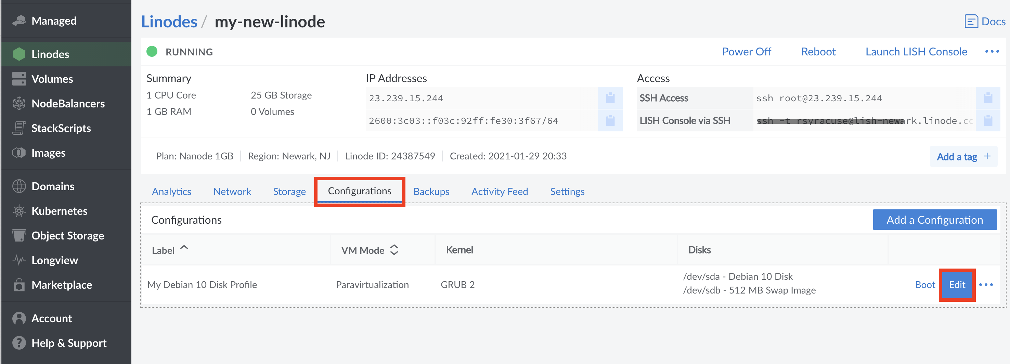This screenshot has width=1010, height=364.
Task: Open the Images section
Action: pyautogui.click(x=49, y=153)
